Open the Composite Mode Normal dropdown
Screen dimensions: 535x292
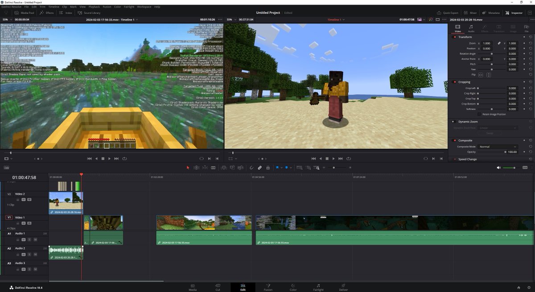point(498,146)
